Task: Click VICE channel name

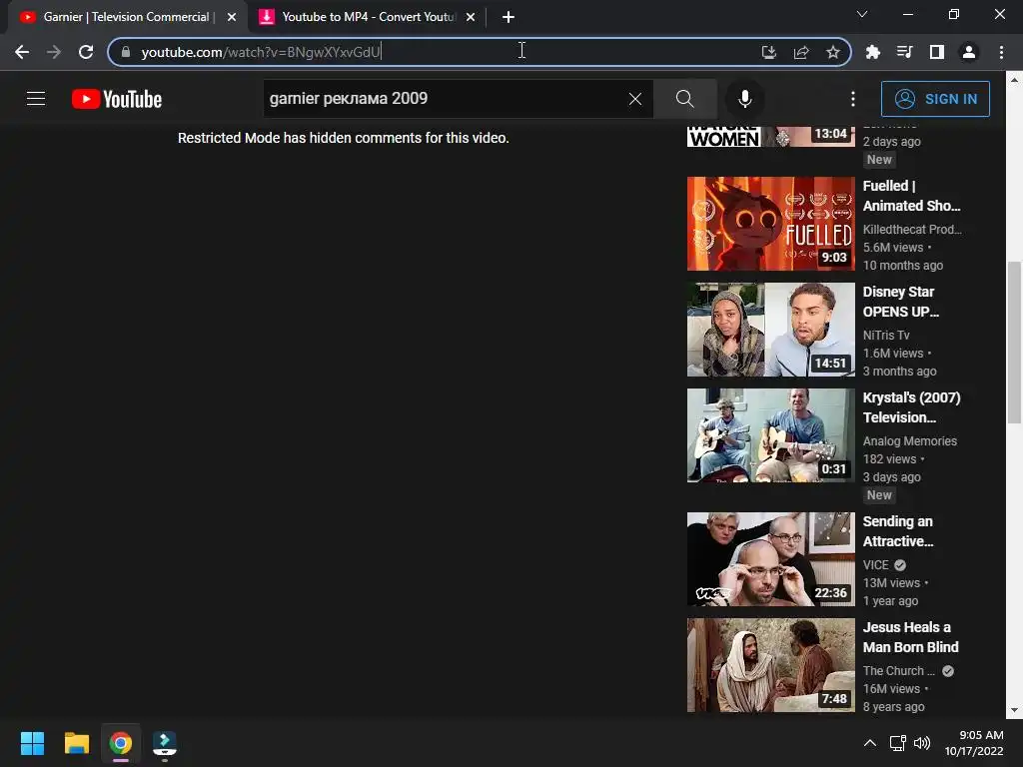Action: point(875,565)
